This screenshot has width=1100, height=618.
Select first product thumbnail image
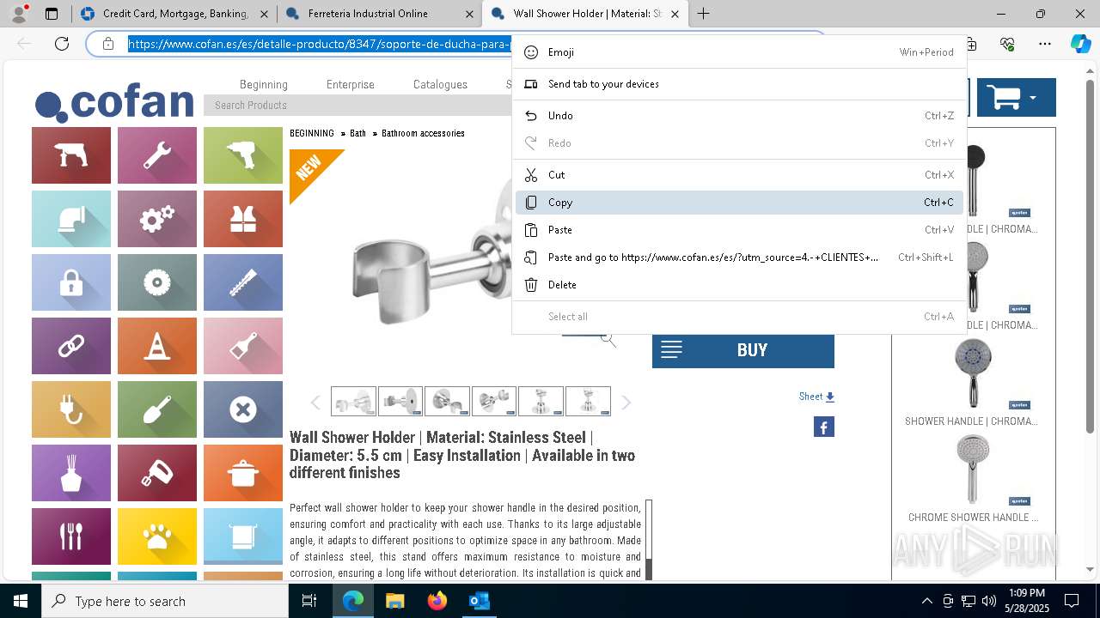pos(353,402)
